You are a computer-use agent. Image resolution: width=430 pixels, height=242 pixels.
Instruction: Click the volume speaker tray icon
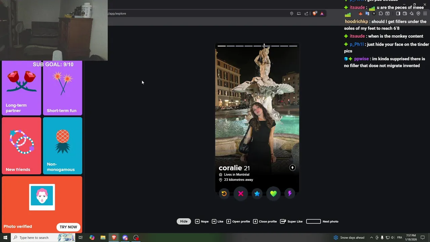(393, 238)
